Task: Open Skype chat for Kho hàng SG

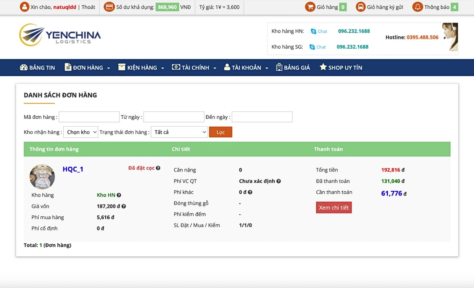Action: 318,47
